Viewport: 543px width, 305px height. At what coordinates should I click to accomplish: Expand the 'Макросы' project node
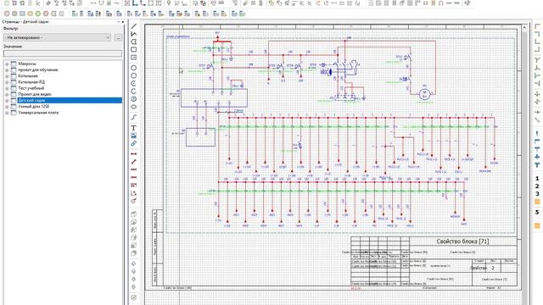(x=7, y=64)
